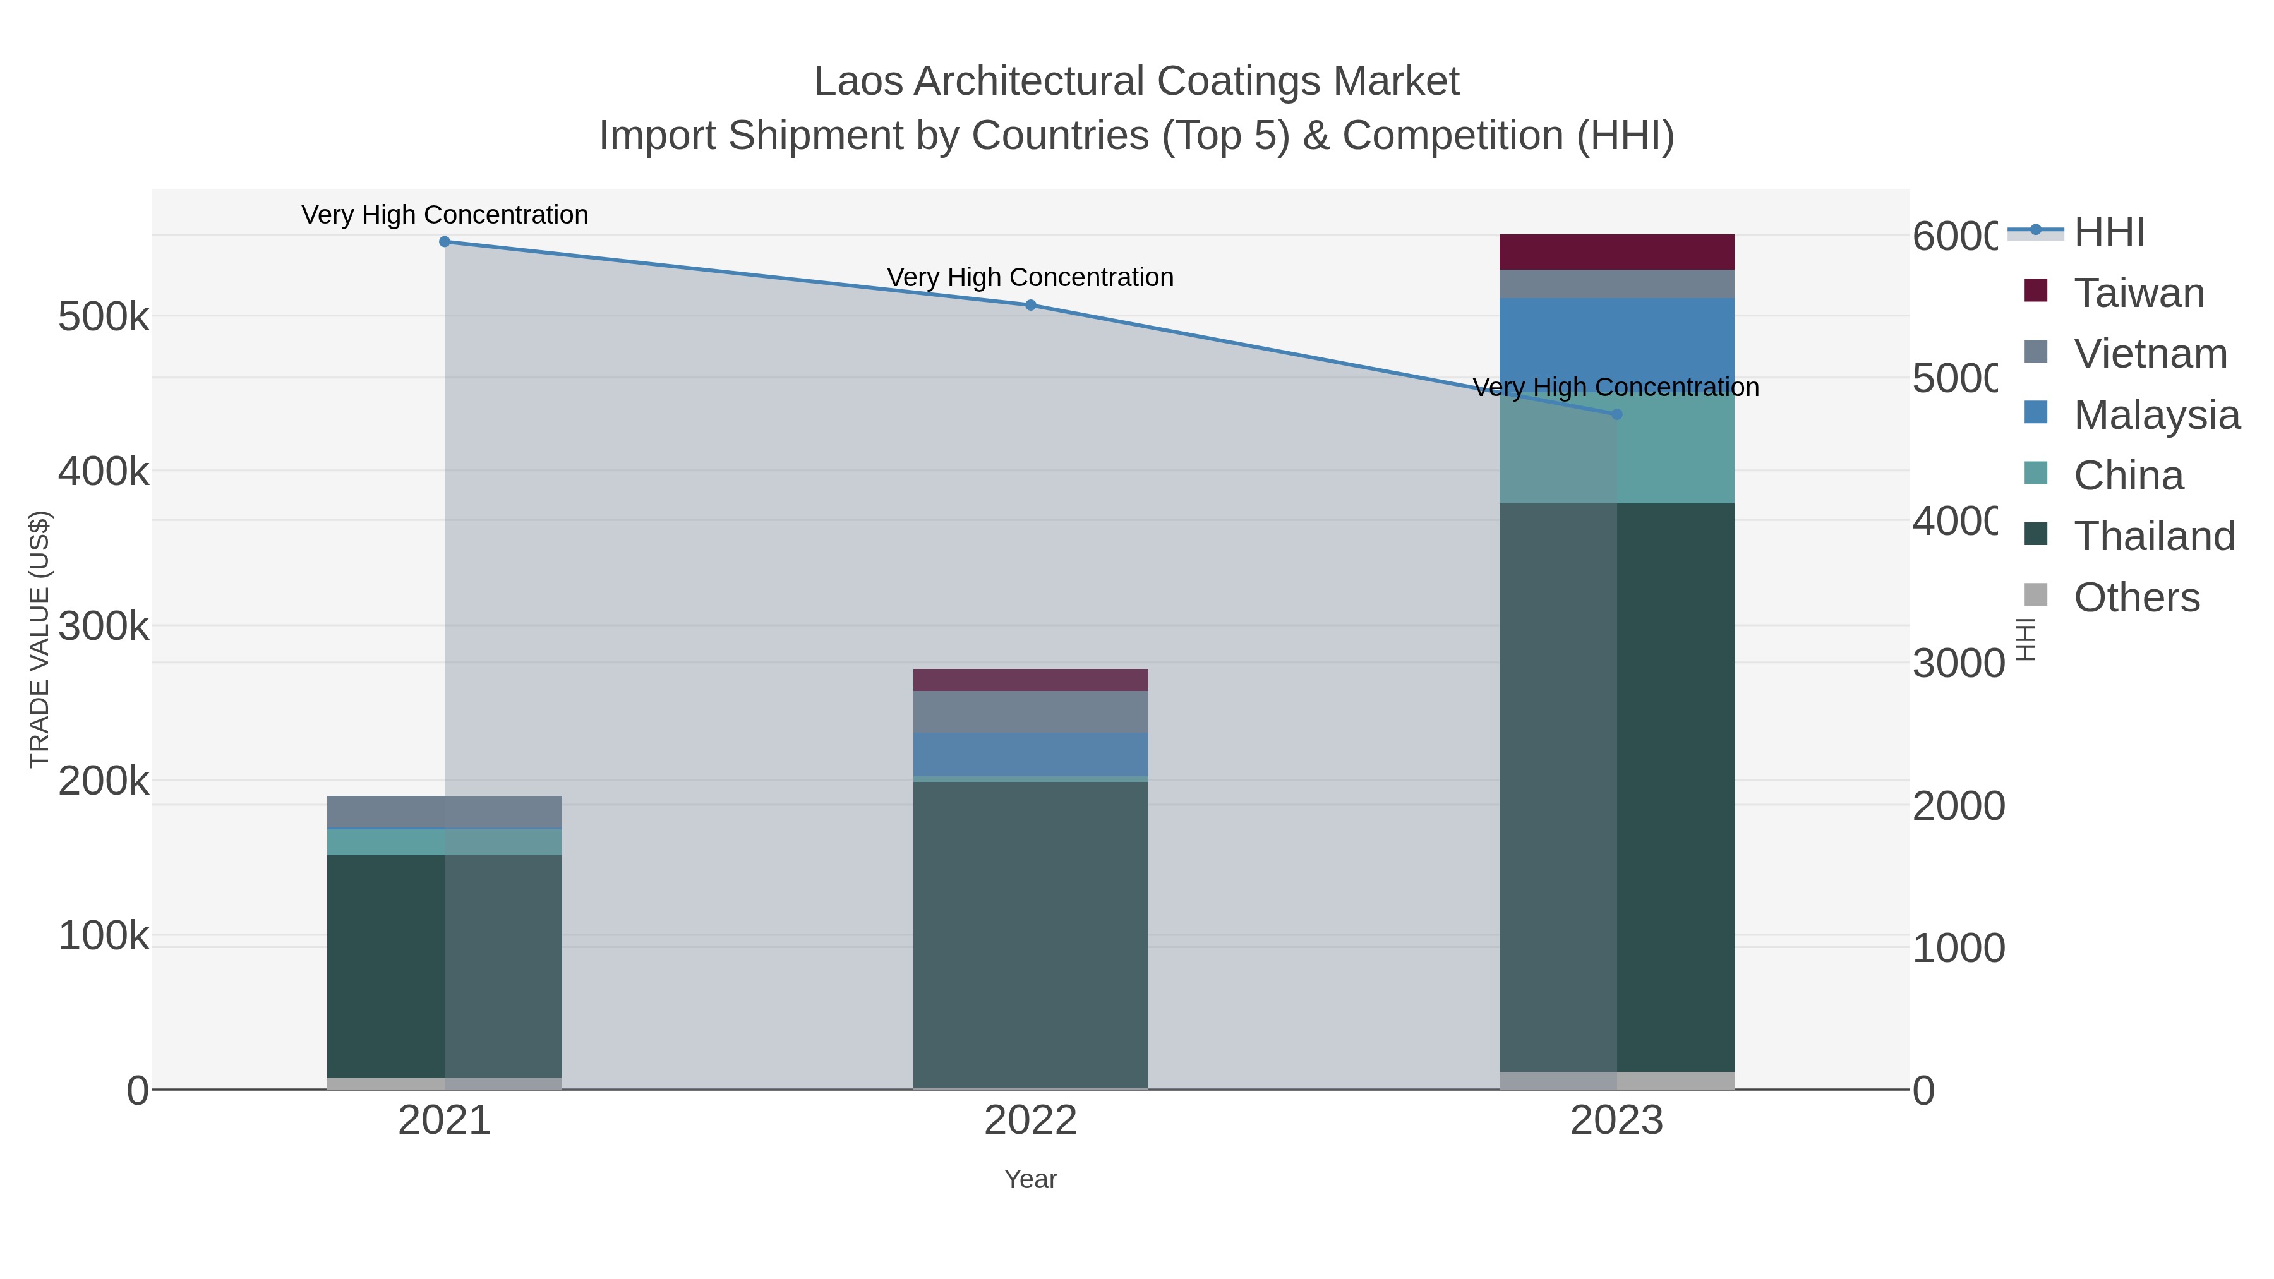Click the 300k y-axis tick label

pyautogui.click(x=104, y=627)
